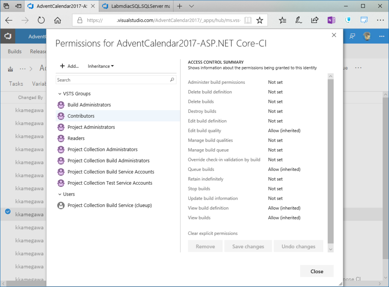Click the Close button in the dialog
The height and width of the screenshot is (287, 389).
pos(317,271)
